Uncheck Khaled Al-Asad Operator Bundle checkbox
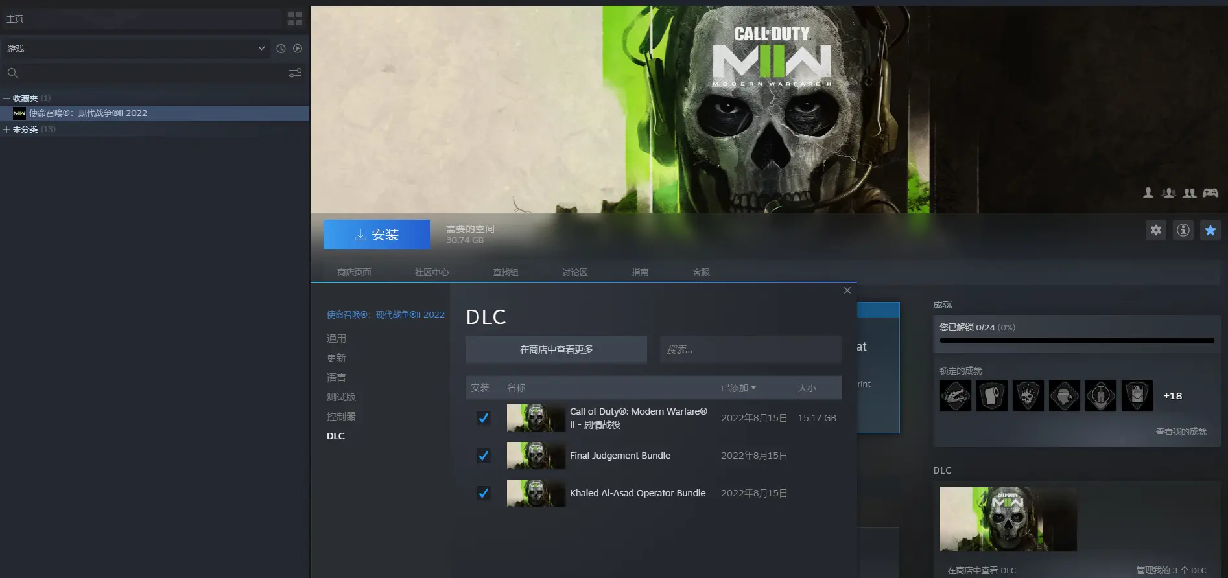This screenshot has width=1228, height=578. [x=483, y=493]
